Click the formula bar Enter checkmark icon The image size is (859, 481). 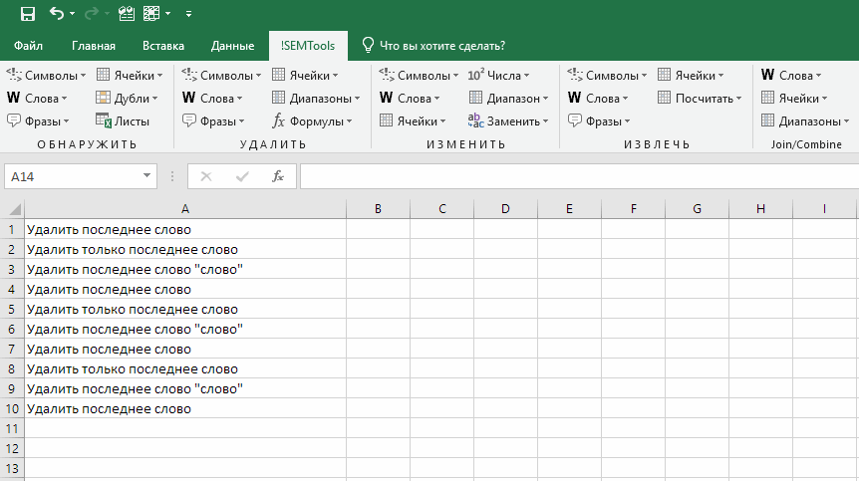coord(242,176)
